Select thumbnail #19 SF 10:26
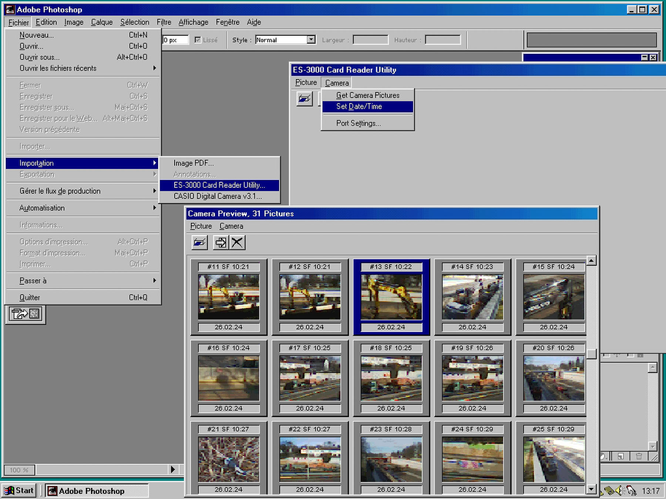 click(x=472, y=378)
